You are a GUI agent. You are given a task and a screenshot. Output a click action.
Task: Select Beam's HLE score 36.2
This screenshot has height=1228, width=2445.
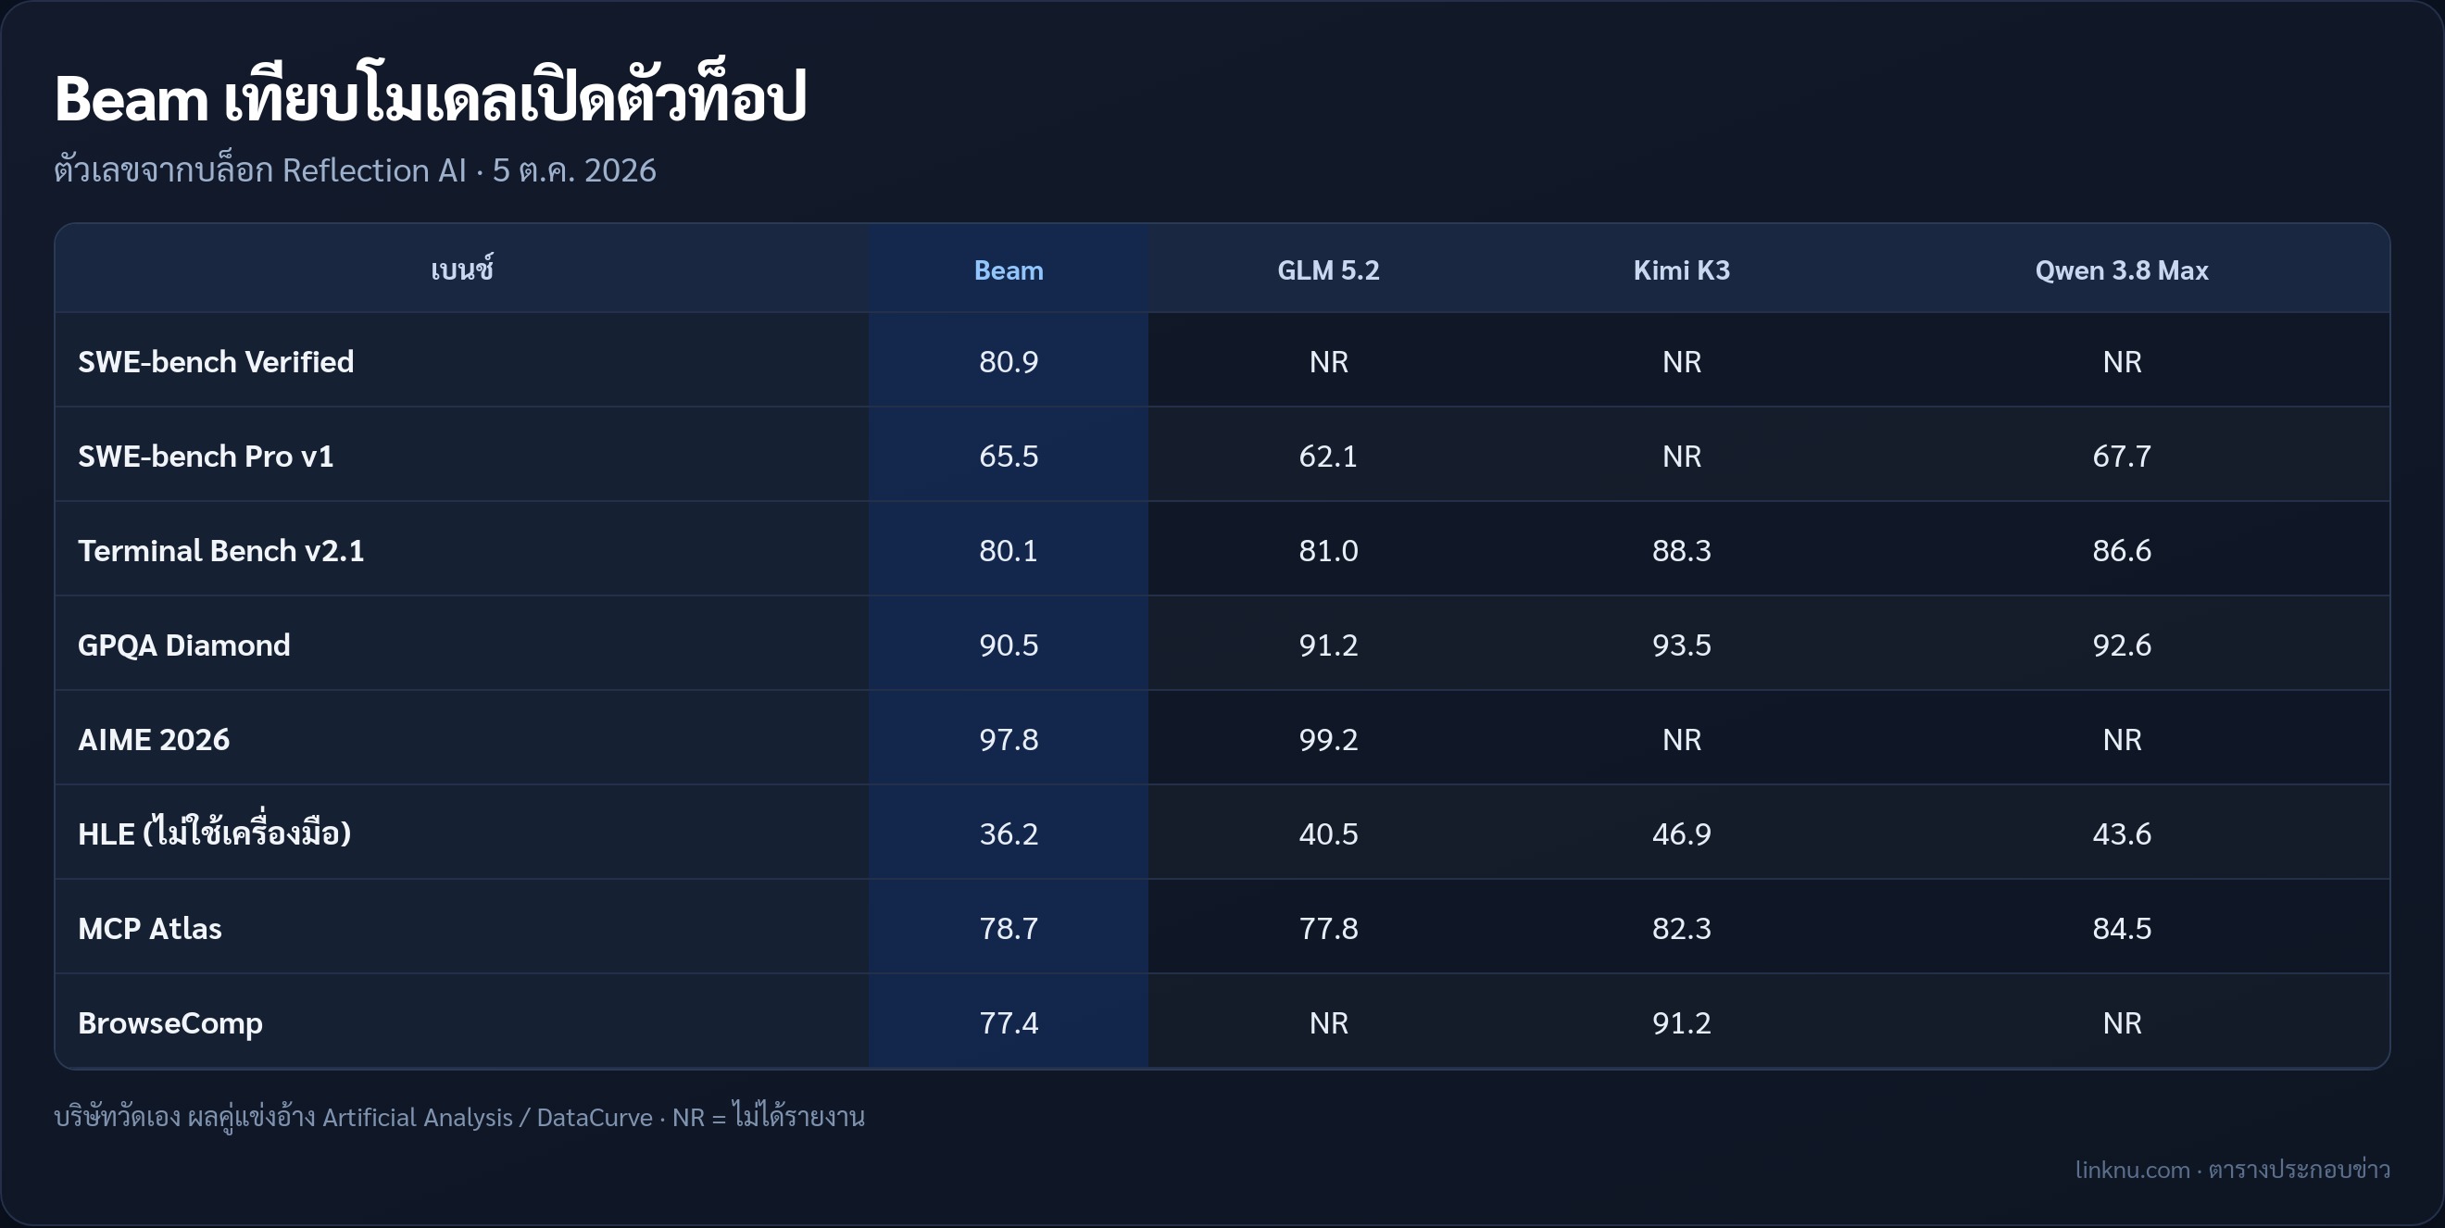click(x=1008, y=833)
